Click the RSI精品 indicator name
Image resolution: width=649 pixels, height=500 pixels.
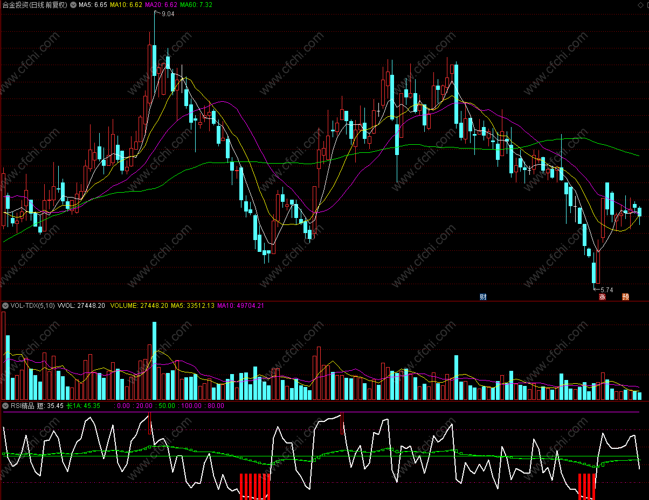23,405
